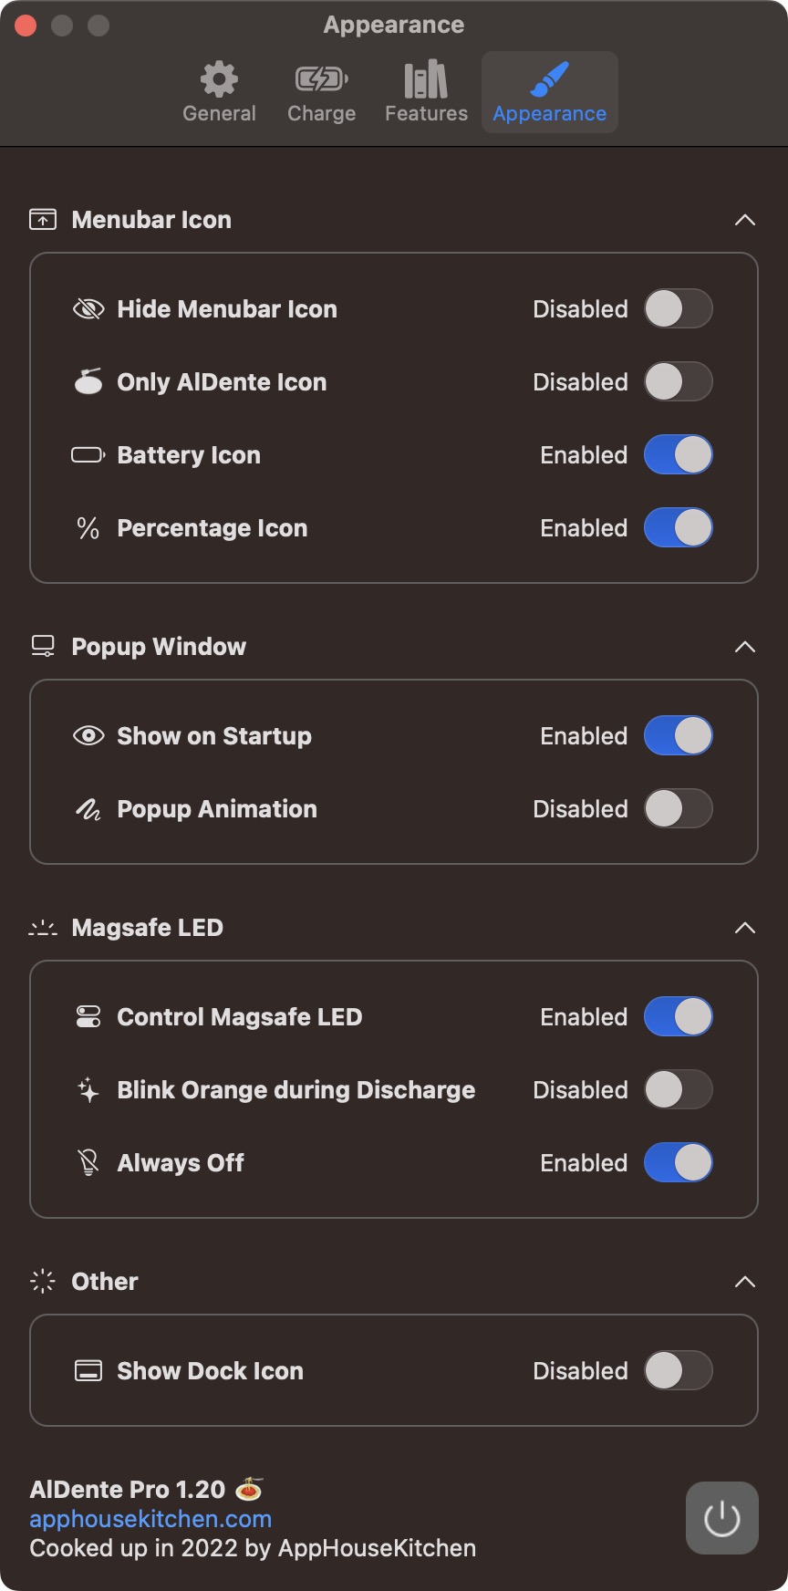Switch to the General tab
Viewport: 788px width, 1591px height.
point(219,92)
